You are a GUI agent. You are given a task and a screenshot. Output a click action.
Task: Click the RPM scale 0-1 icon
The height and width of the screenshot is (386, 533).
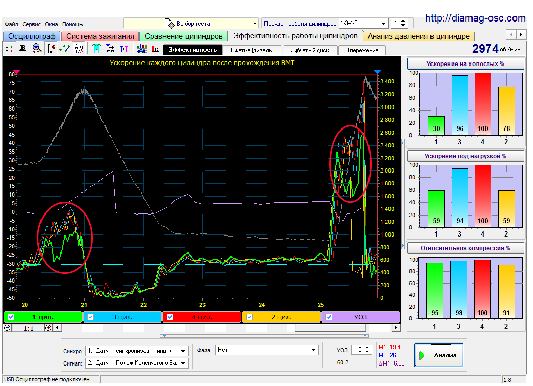51,49
